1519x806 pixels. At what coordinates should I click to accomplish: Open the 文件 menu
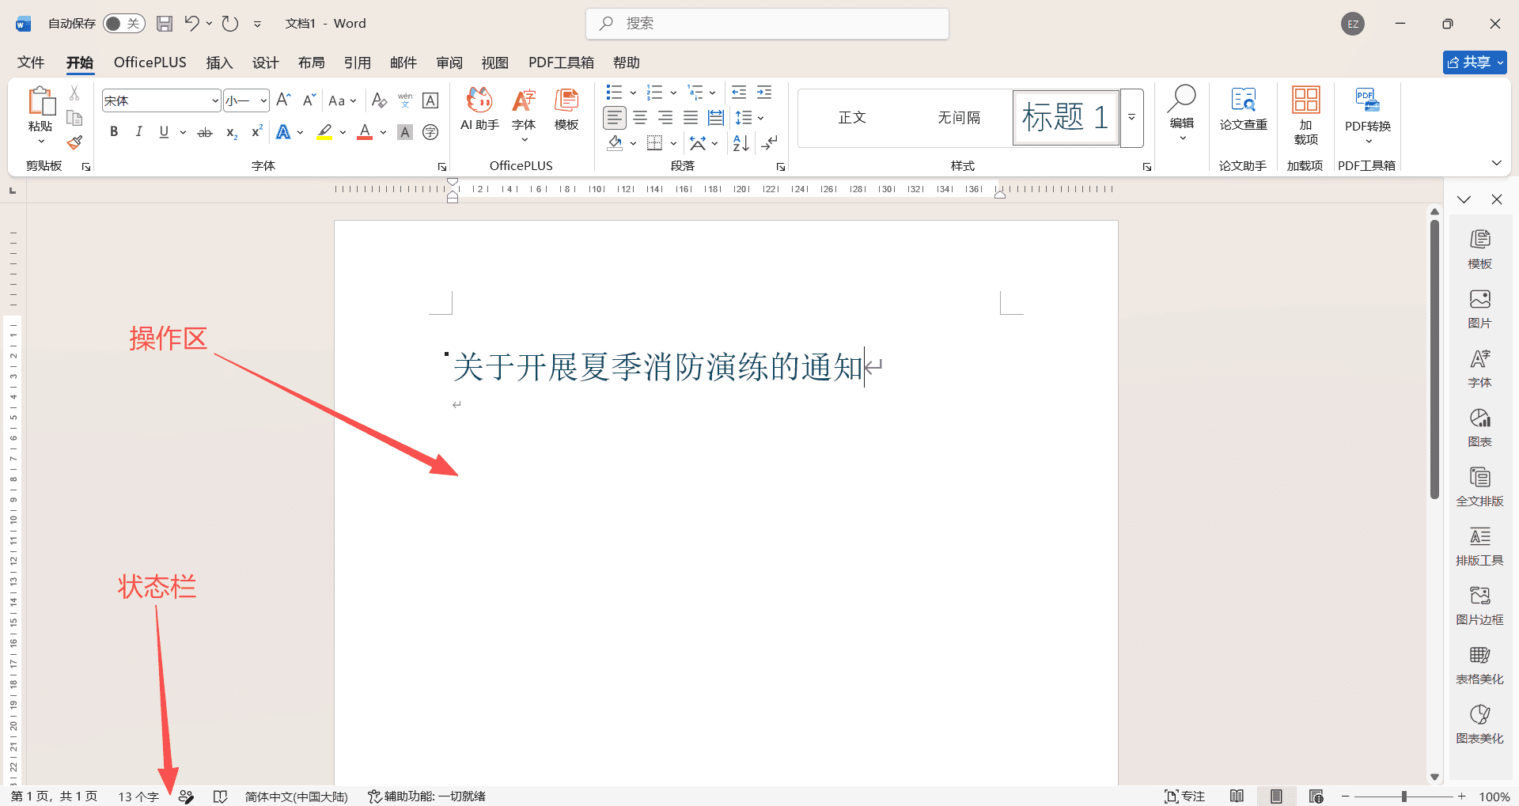31,62
